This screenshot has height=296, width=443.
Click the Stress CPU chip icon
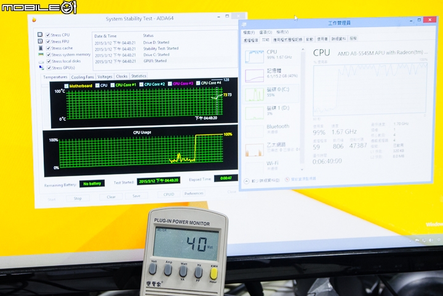click(40, 34)
